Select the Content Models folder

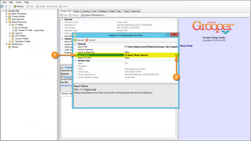(x=18, y=17)
